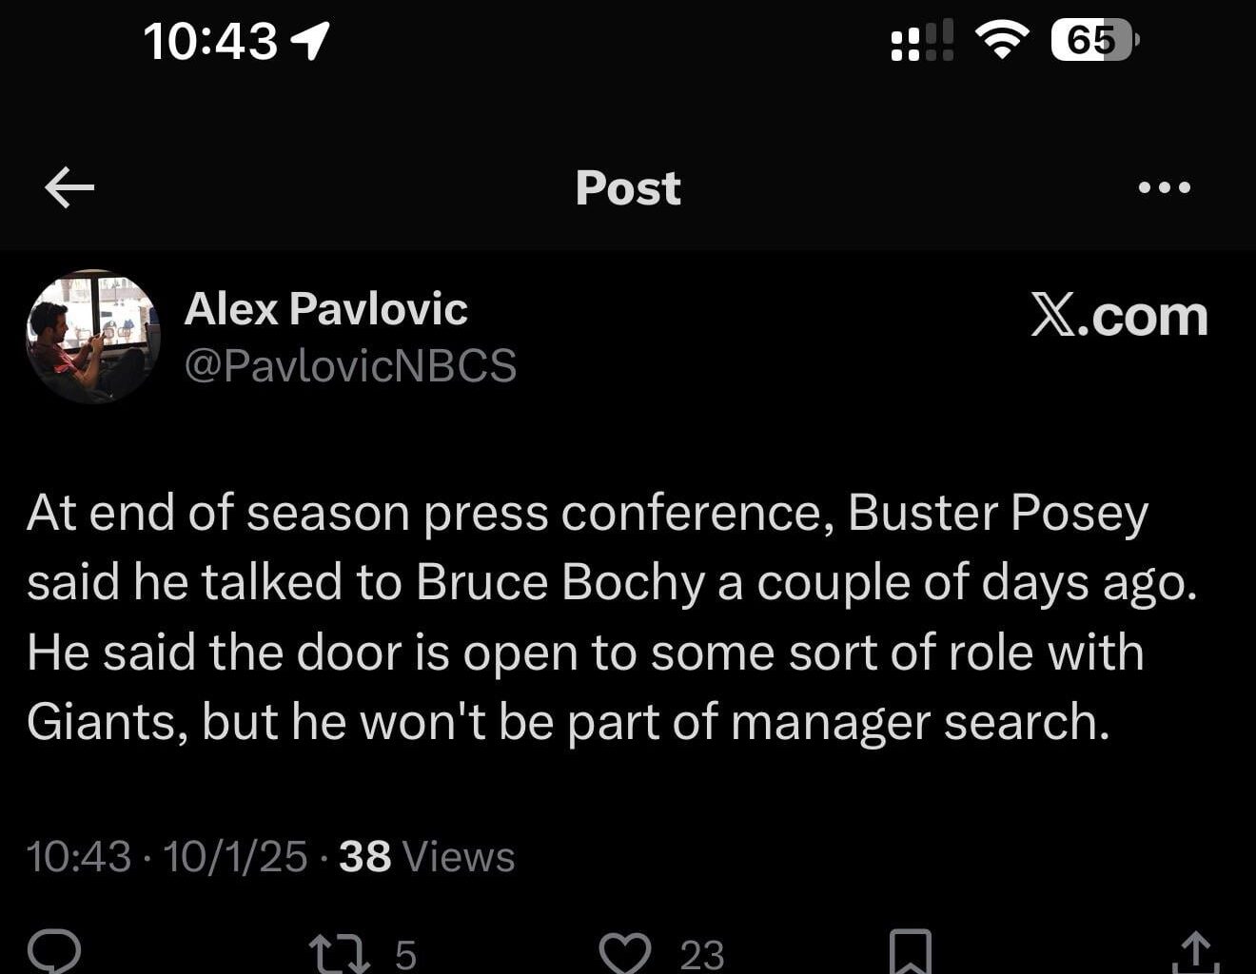Open the three-dot more options menu
The width and height of the screenshot is (1256, 974).
tap(1165, 187)
